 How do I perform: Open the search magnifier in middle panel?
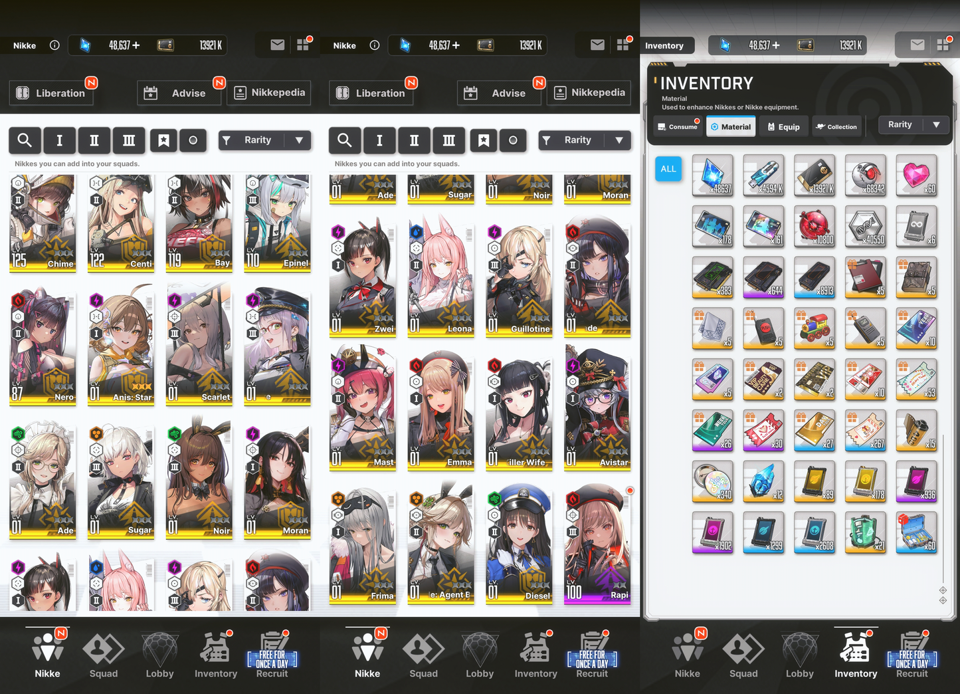point(345,140)
